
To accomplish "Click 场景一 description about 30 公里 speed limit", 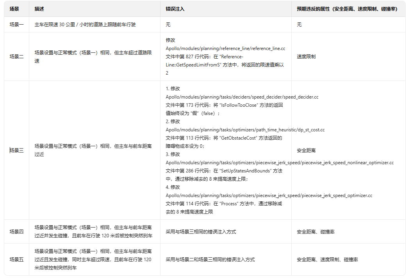I will click(x=85, y=25).
